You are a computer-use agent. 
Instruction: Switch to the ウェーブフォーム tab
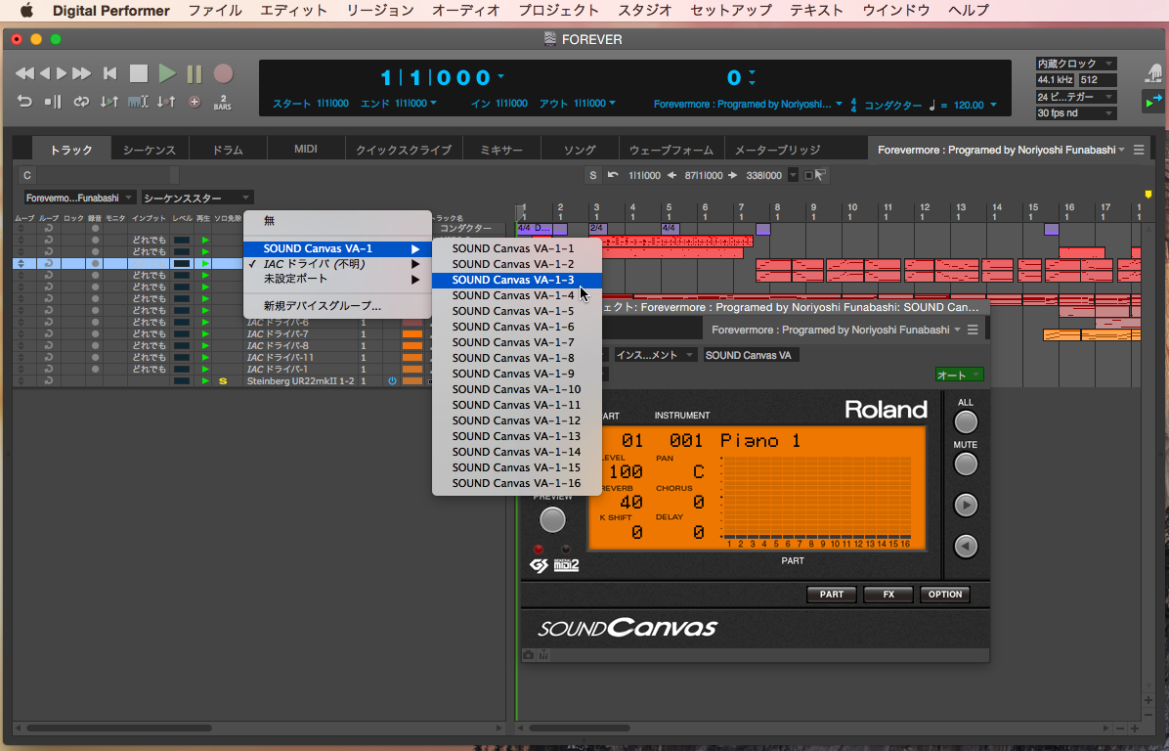point(671,150)
